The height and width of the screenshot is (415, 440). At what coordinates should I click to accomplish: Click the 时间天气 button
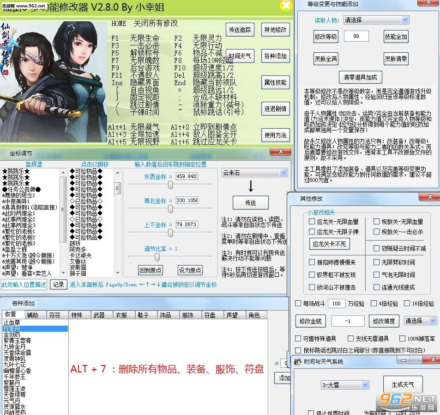[x=240, y=56]
